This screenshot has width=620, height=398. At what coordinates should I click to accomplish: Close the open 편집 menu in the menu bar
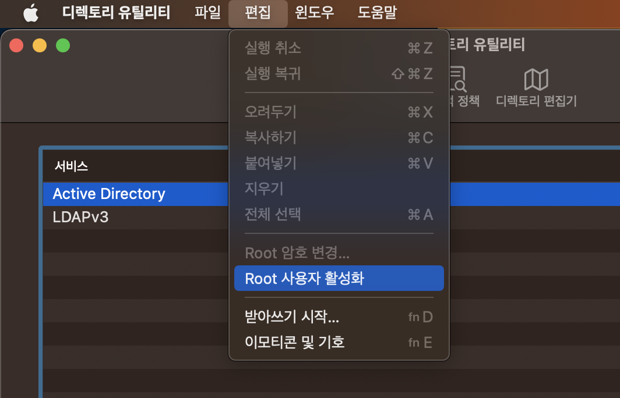(x=258, y=13)
